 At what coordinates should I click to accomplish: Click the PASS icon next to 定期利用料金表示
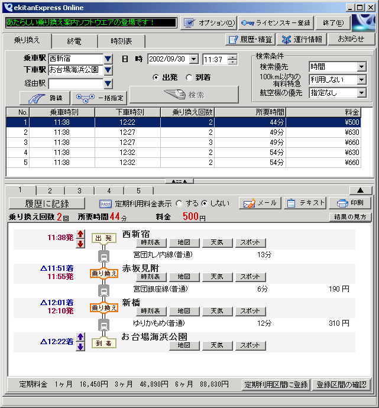click(105, 204)
